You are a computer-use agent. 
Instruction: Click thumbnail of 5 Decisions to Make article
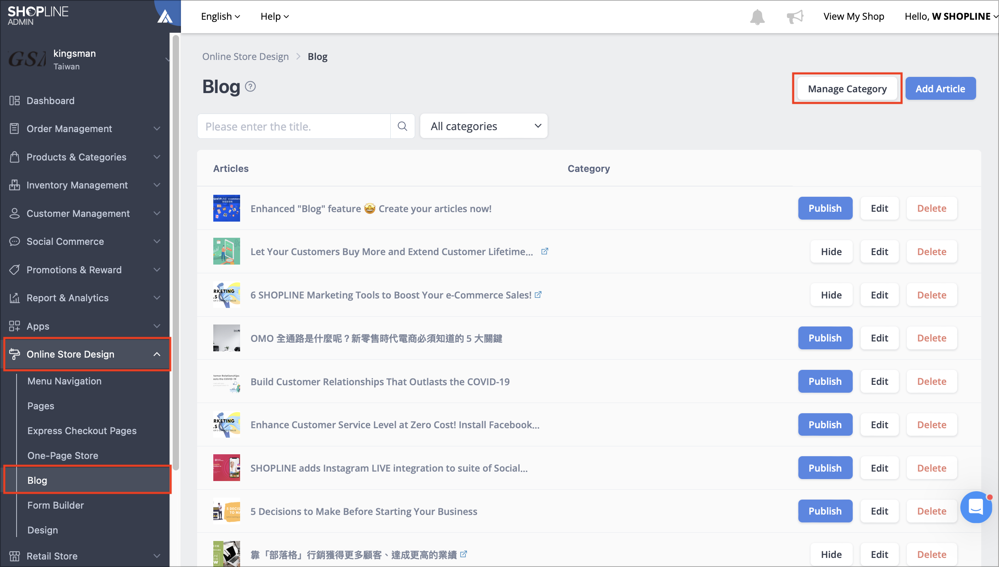(x=227, y=511)
